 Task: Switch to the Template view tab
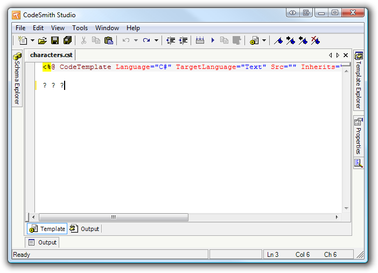click(x=47, y=229)
